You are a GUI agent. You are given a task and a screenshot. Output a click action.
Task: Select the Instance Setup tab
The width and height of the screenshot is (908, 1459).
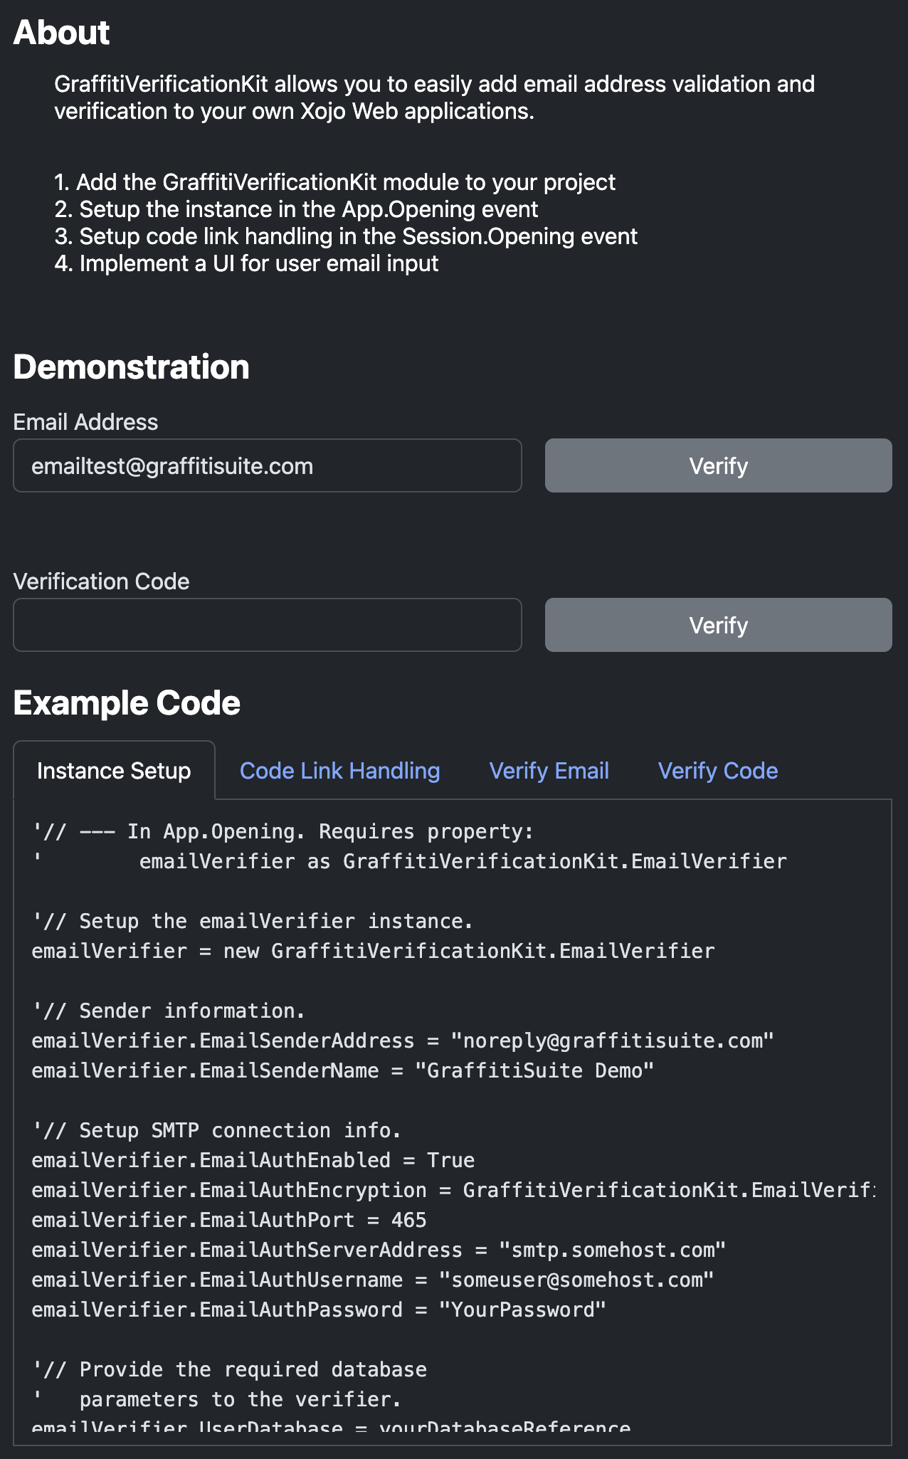point(114,771)
